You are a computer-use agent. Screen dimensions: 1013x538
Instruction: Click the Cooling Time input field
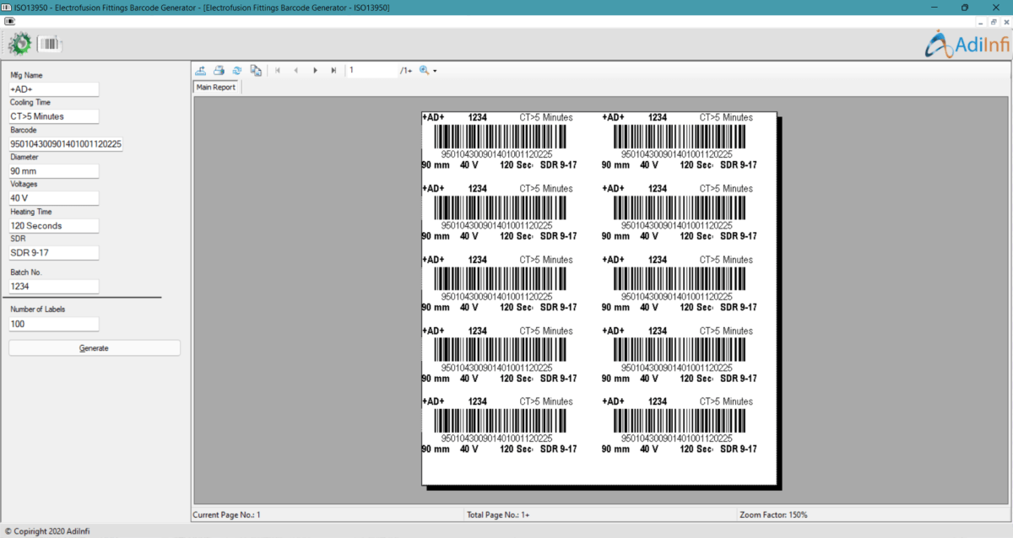[54, 116]
